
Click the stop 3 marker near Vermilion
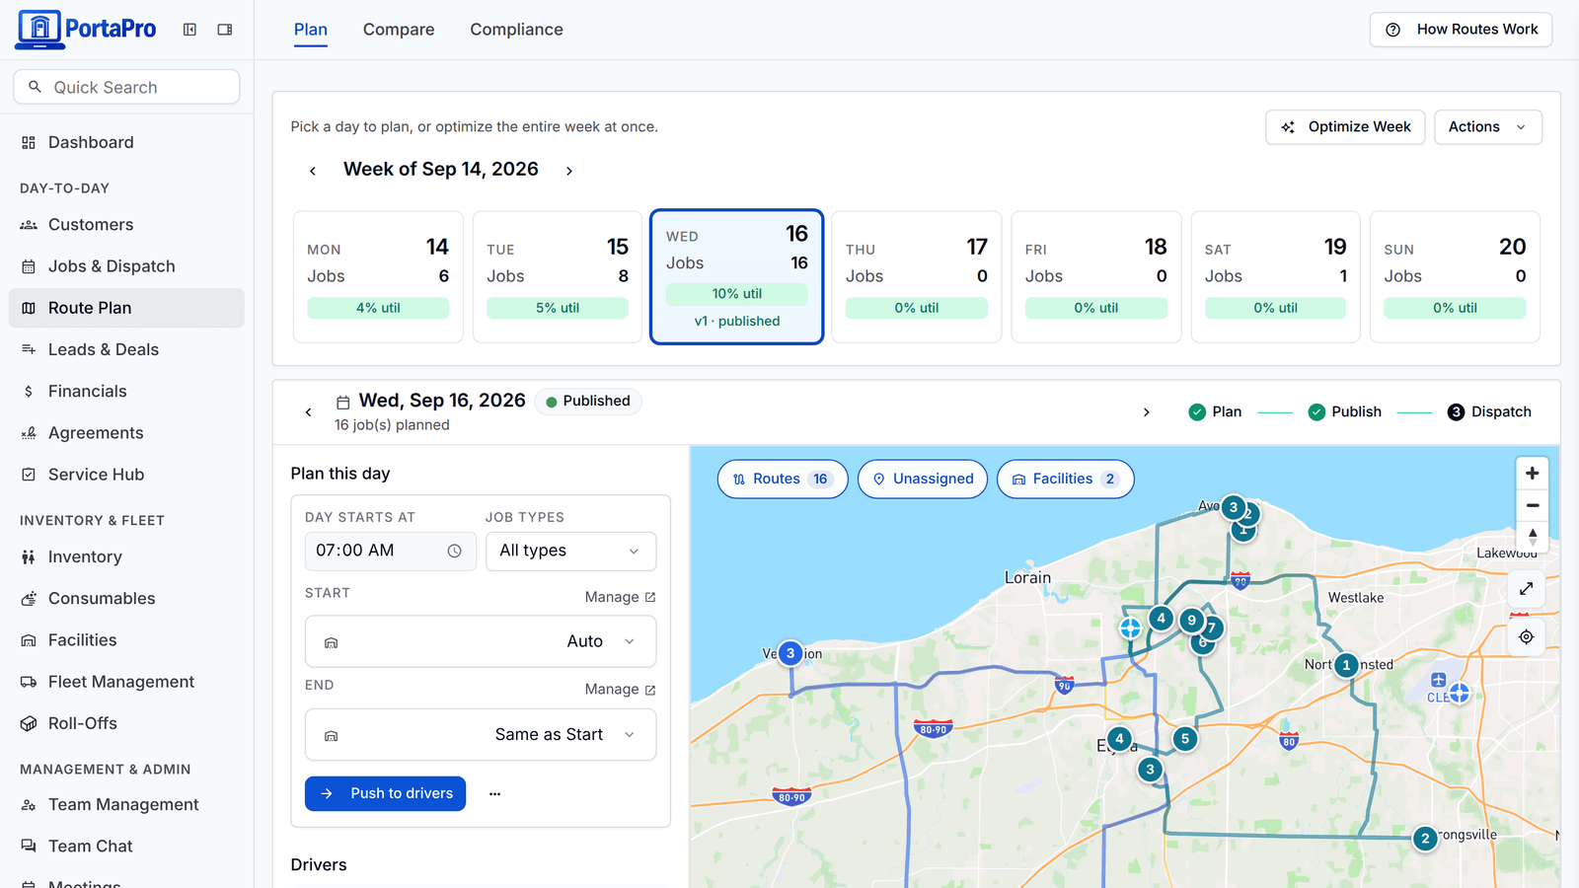click(789, 653)
